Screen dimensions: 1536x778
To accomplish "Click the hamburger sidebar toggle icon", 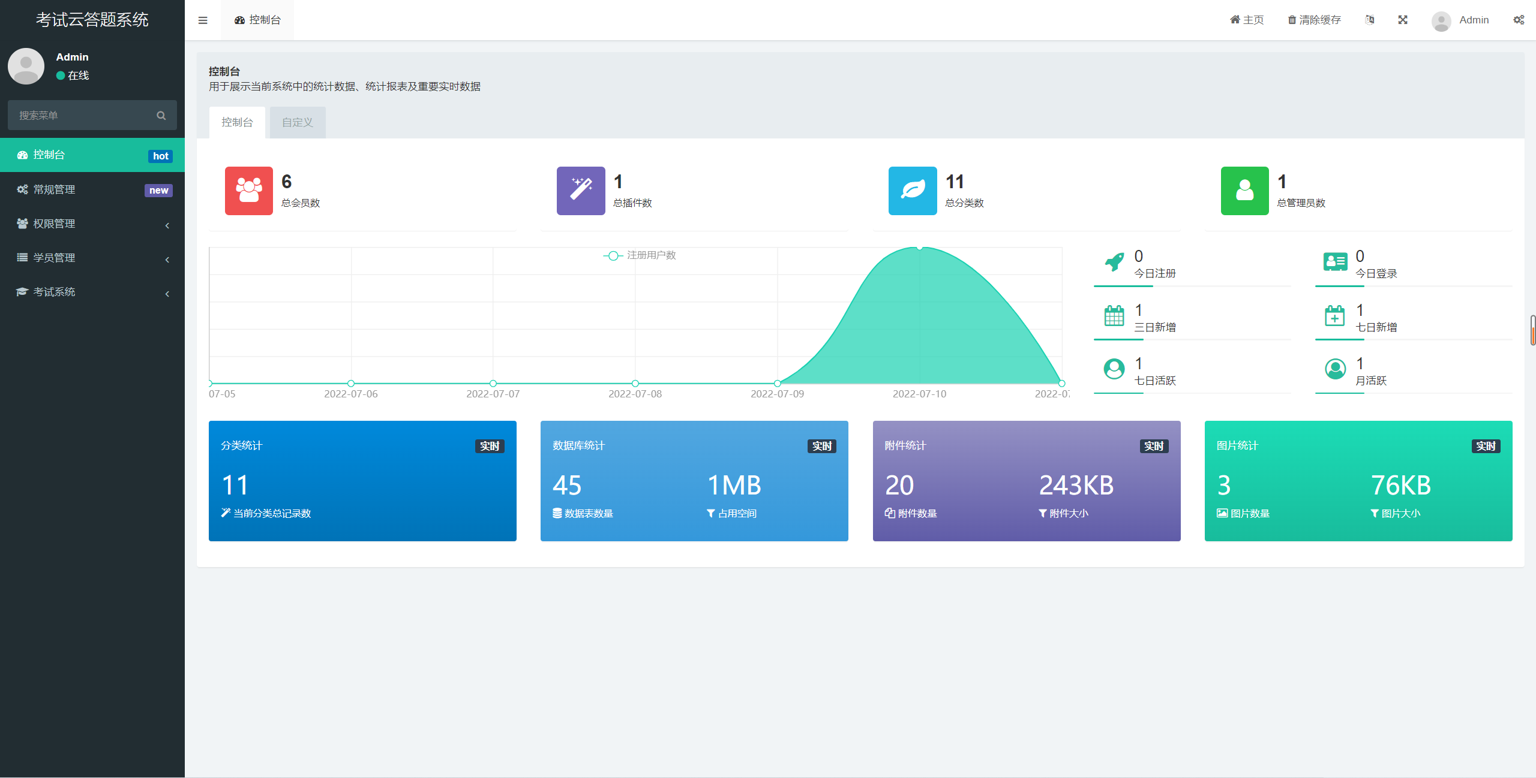I will pyautogui.click(x=203, y=20).
